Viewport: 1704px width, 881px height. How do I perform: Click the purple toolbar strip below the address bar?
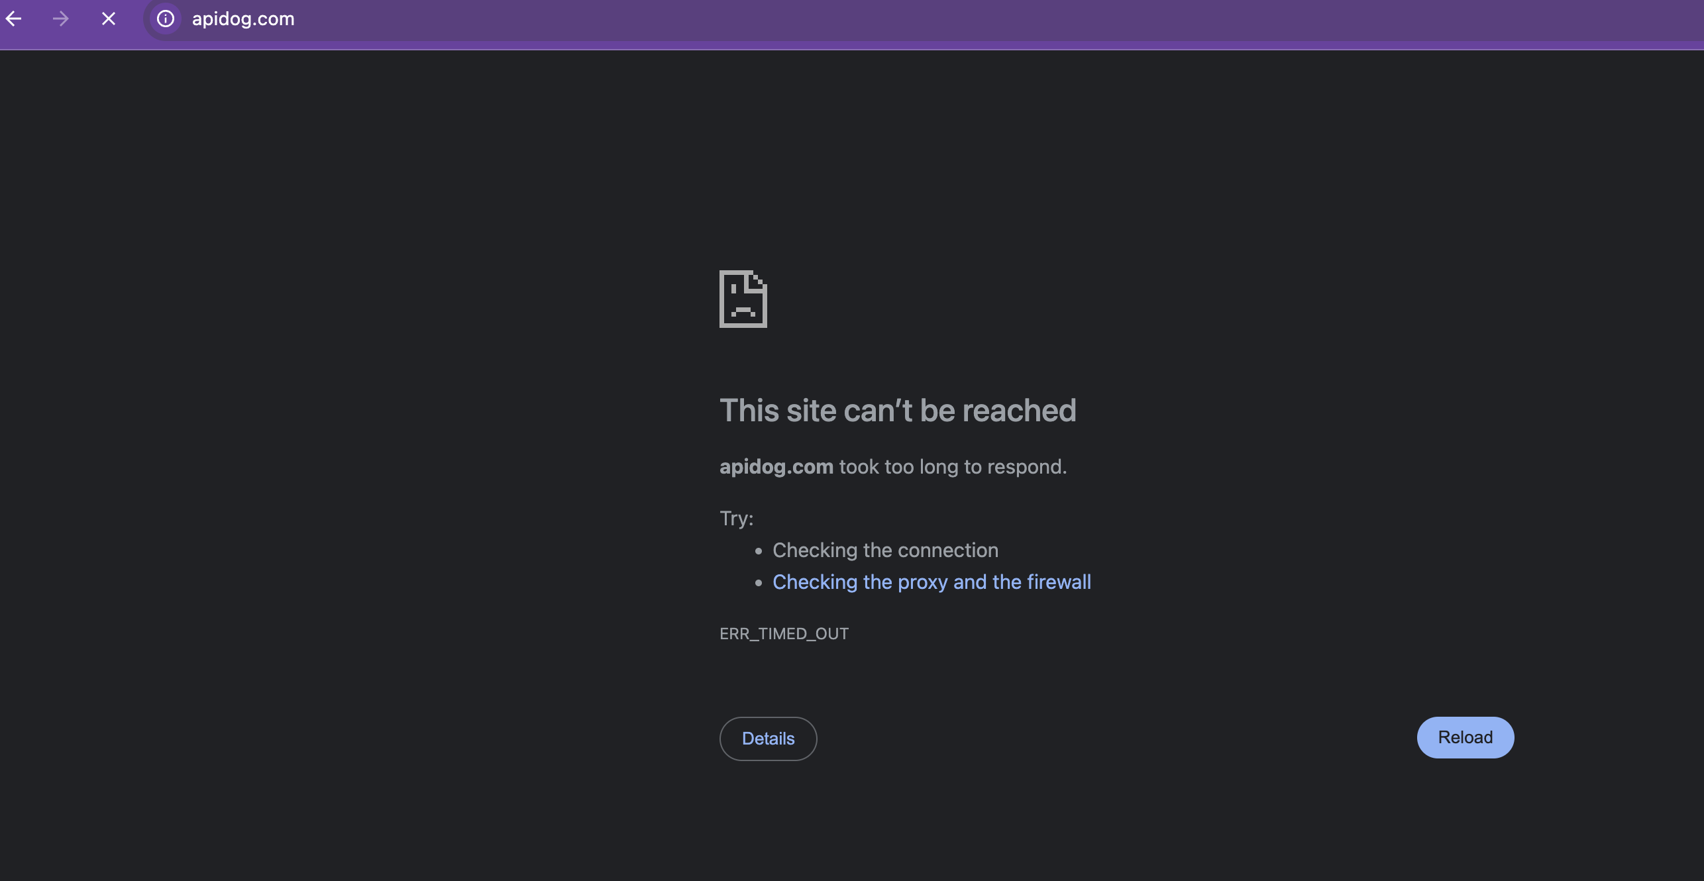point(852,45)
